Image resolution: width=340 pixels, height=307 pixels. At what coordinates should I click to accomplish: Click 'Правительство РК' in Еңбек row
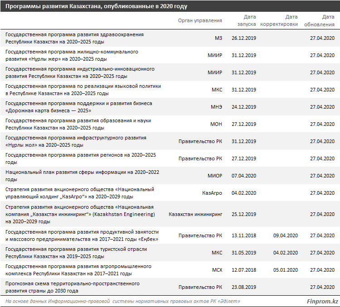coord(200,235)
